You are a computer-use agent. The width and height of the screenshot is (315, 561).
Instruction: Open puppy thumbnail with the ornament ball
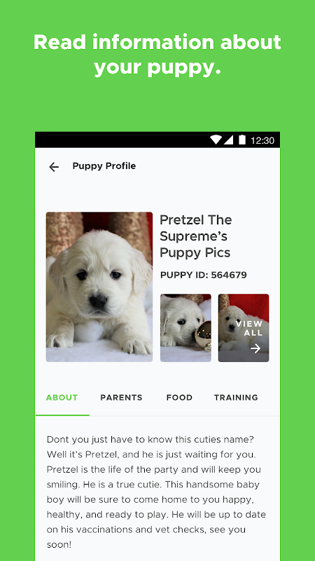(185, 327)
